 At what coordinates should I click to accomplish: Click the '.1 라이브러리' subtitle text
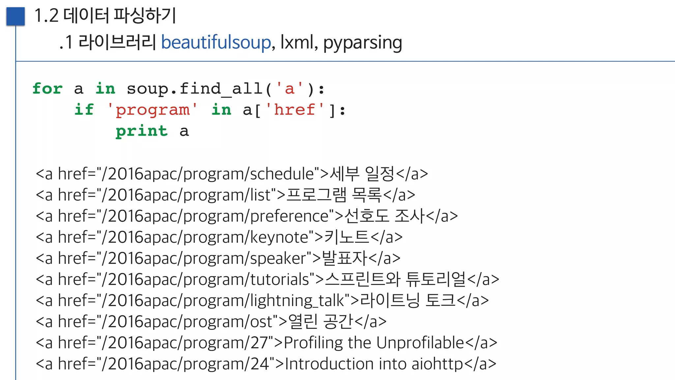108,43
